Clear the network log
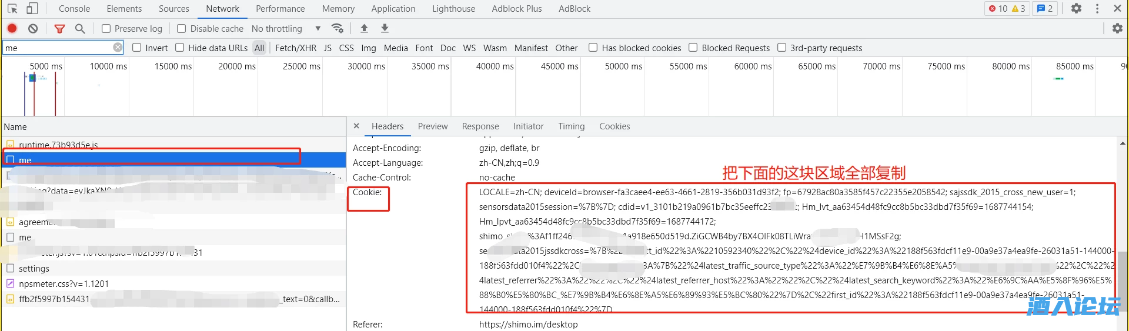The height and width of the screenshot is (331, 1129). 33,28
